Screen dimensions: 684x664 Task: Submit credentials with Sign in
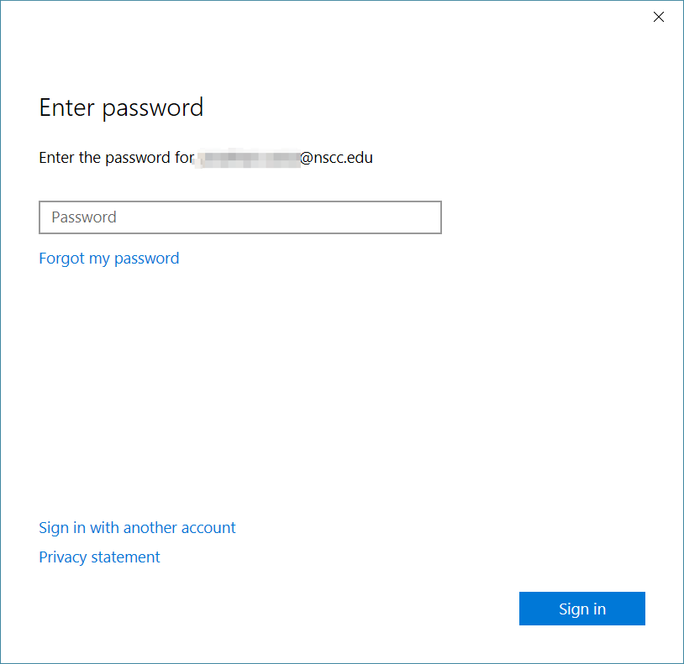coord(582,609)
